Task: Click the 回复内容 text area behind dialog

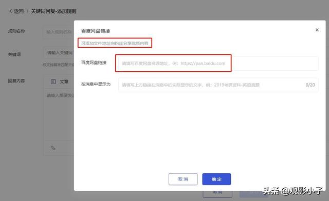Action: [x=59, y=115]
